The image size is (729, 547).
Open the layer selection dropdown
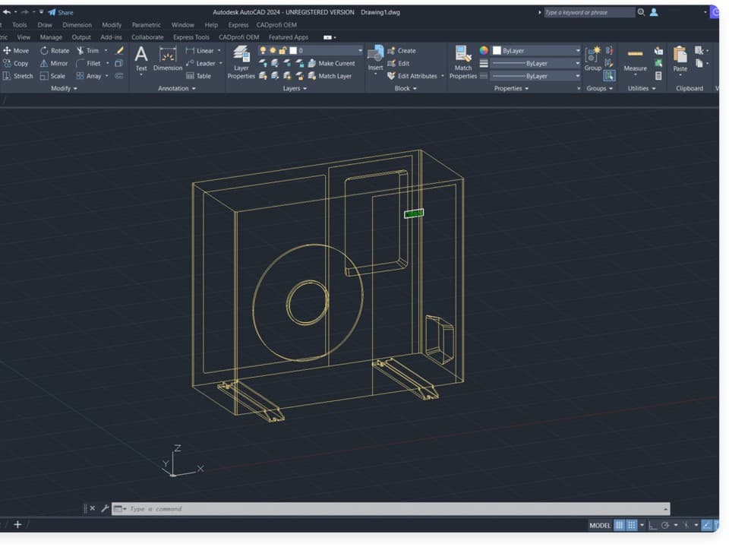tap(360, 50)
